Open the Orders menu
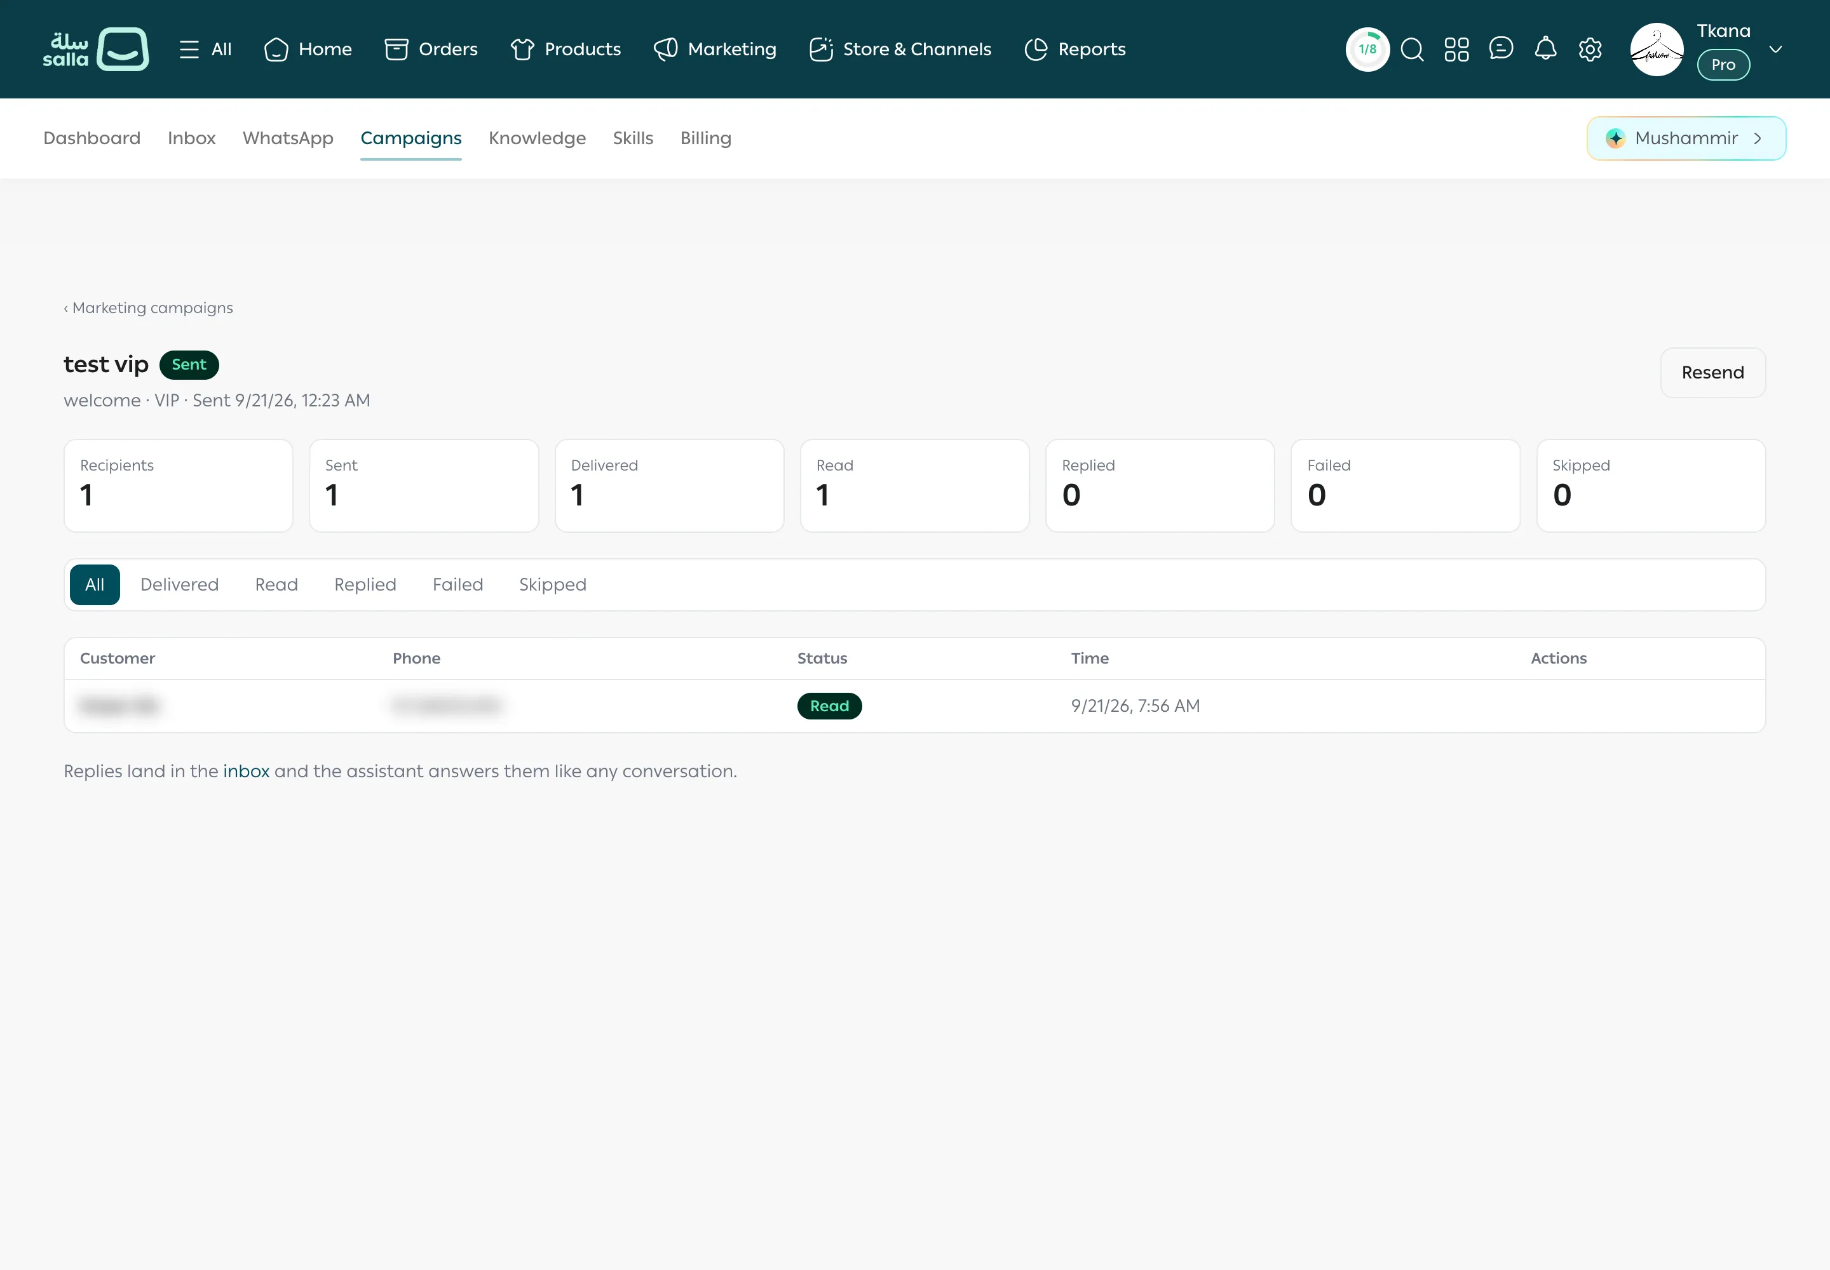This screenshot has width=1830, height=1270. click(431, 50)
